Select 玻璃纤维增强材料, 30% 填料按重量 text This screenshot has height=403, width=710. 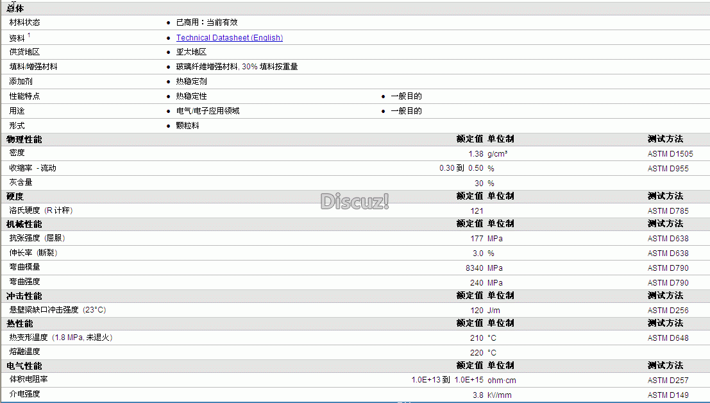[237, 67]
